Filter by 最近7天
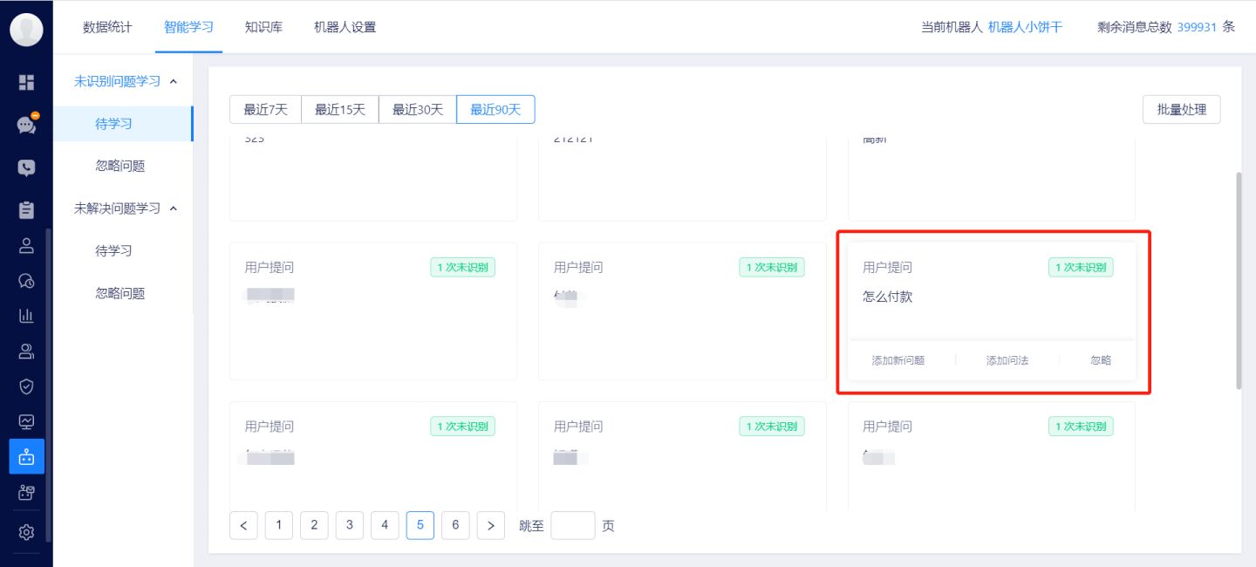Image resolution: width=1256 pixels, height=567 pixels. [x=265, y=110]
